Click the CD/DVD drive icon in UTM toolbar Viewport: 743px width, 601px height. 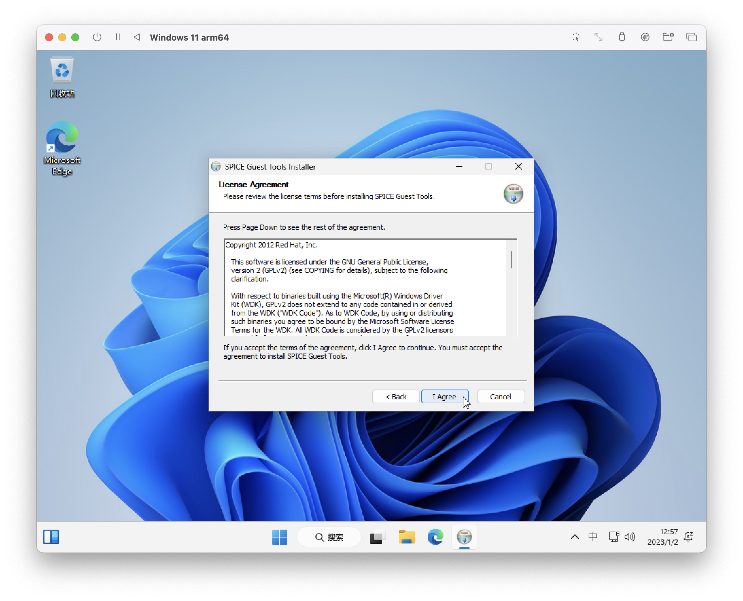point(645,37)
